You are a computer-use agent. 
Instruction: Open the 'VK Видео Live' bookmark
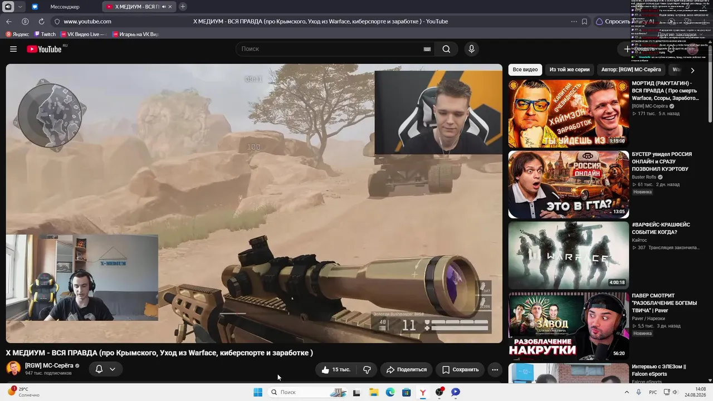click(x=83, y=35)
